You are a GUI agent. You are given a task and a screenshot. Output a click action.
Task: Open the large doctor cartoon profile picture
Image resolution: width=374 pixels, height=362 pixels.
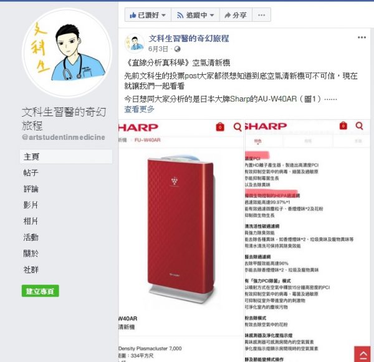tap(67, 52)
